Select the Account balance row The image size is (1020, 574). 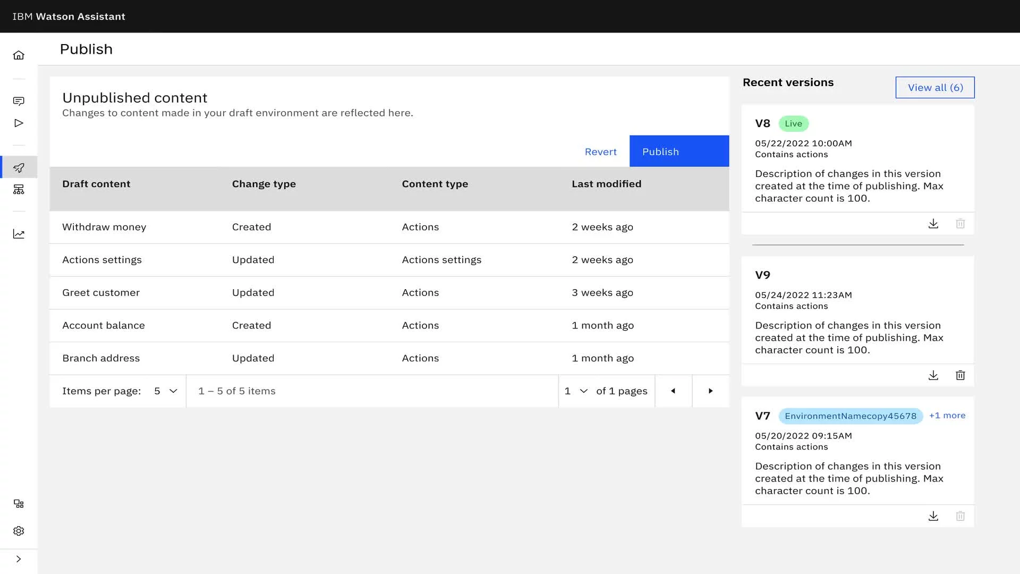click(389, 326)
